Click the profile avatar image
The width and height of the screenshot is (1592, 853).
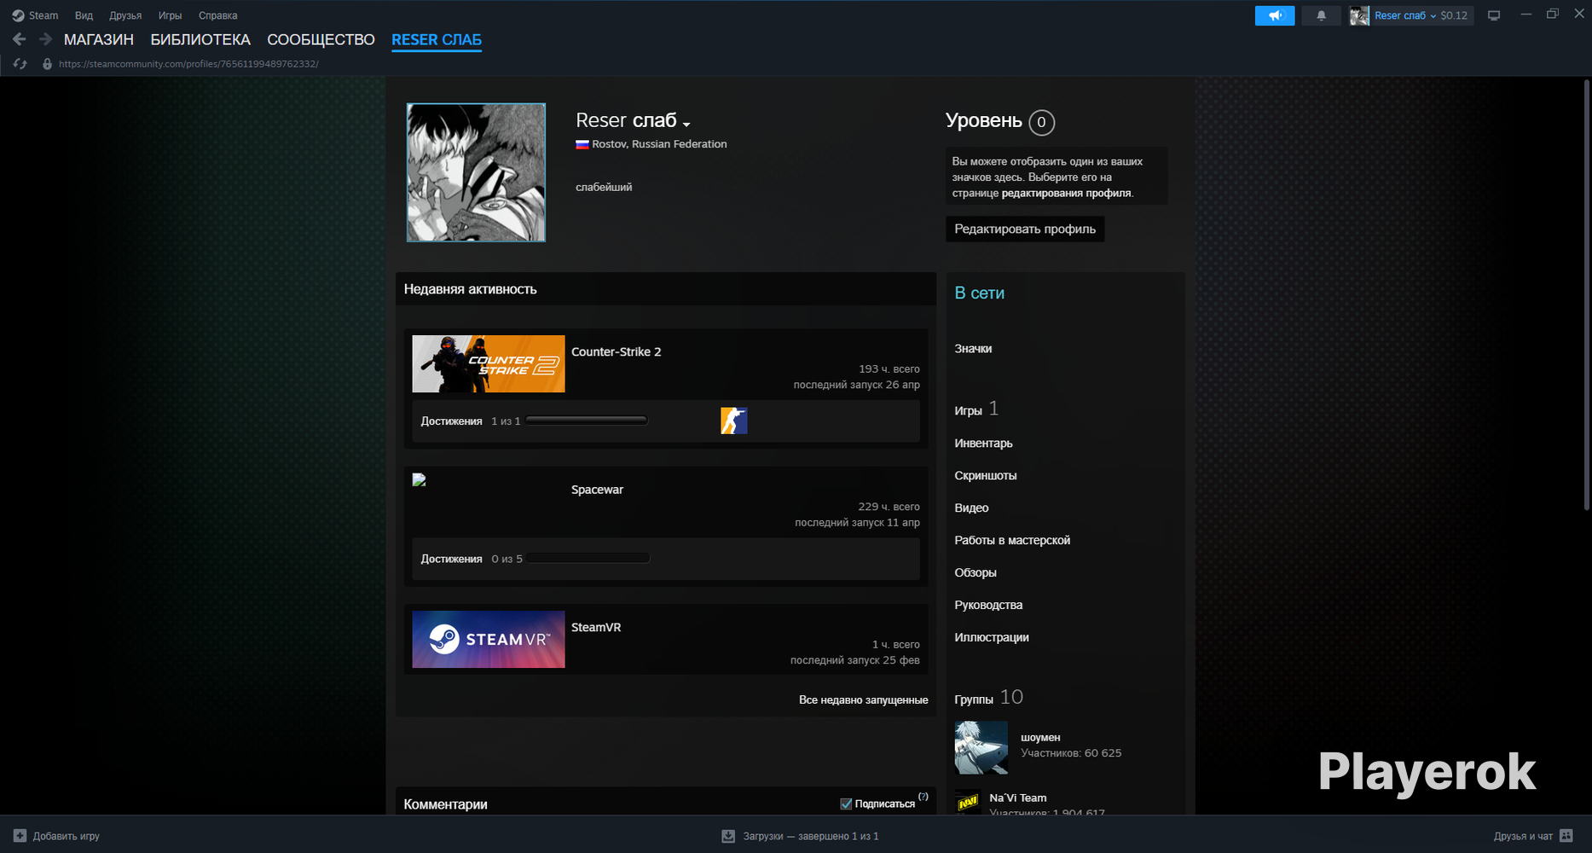click(x=476, y=172)
